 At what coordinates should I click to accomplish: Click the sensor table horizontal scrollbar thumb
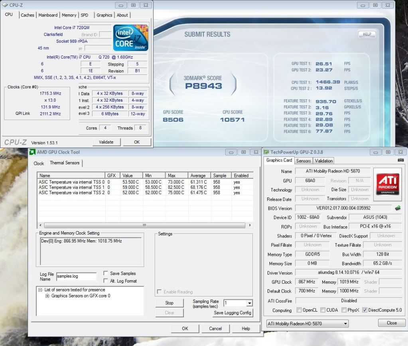coord(145,225)
